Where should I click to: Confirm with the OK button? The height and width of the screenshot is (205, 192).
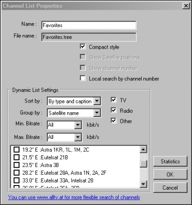170,174
